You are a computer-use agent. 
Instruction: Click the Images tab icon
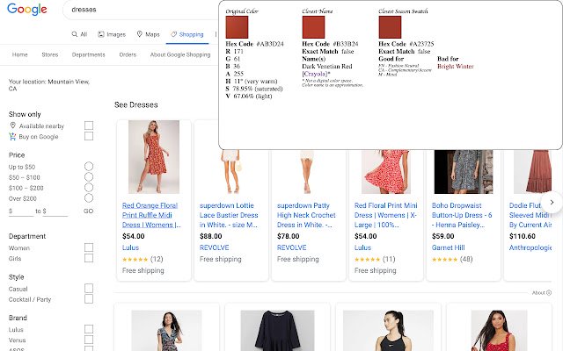click(100, 35)
